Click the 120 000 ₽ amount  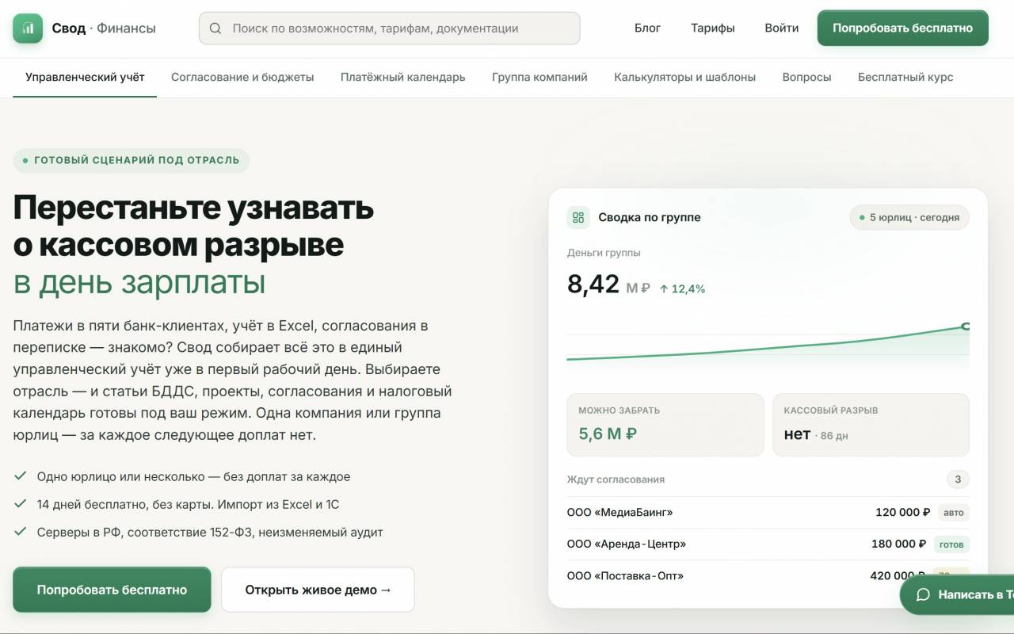tap(902, 513)
